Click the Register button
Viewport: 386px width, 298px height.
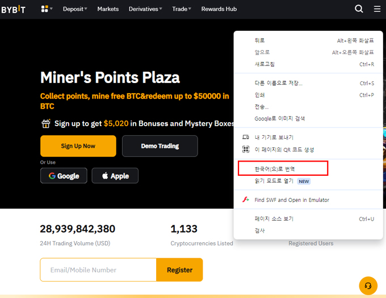click(x=179, y=270)
